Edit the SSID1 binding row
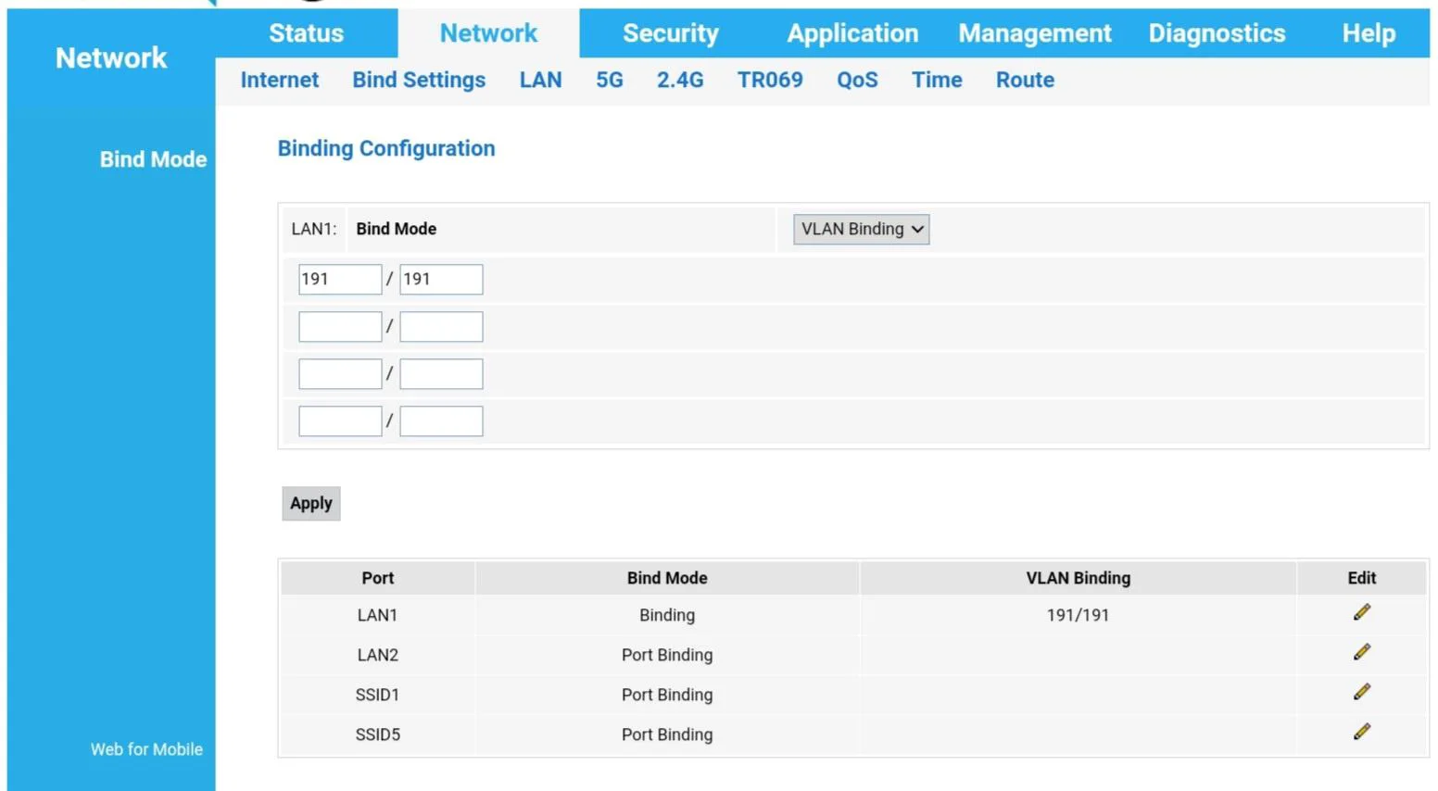Screen dimensions: 1438x791 click(x=1361, y=693)
